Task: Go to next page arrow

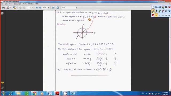Action: pos(24,8)
